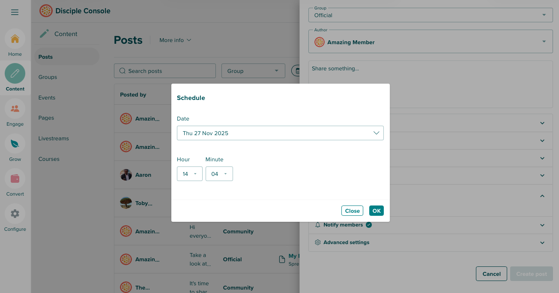Click the Search posts field
The height and width of the screenshot is (293, 559).
point(165,71)
